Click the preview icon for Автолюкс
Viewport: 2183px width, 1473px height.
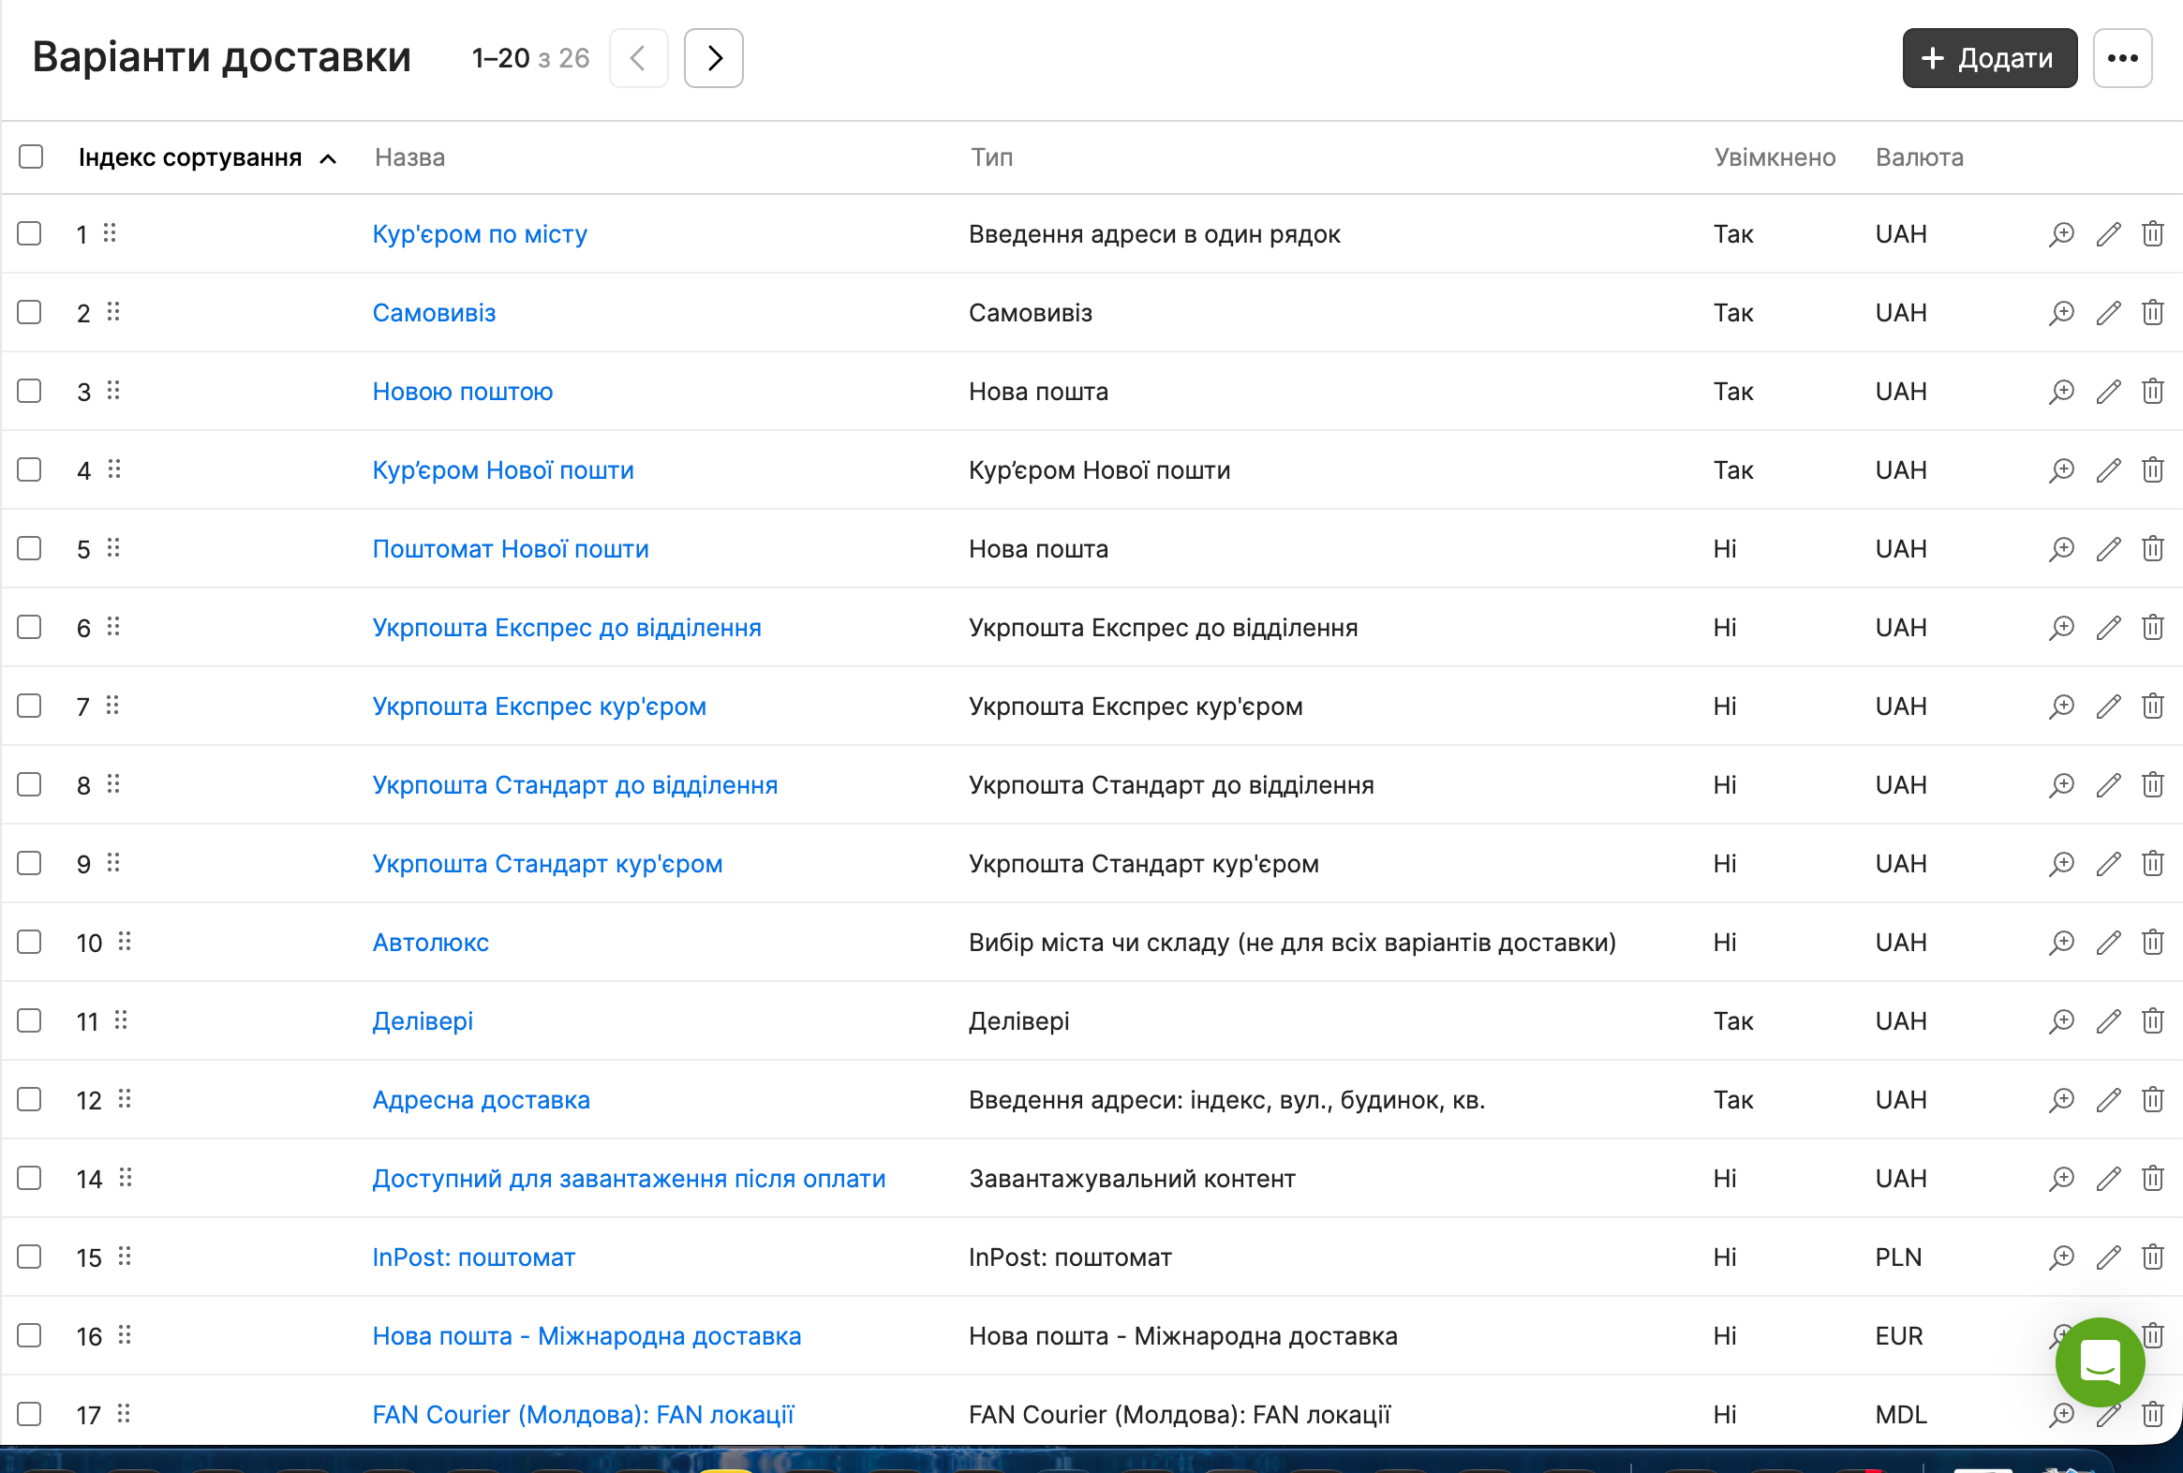coord(2061,943)
